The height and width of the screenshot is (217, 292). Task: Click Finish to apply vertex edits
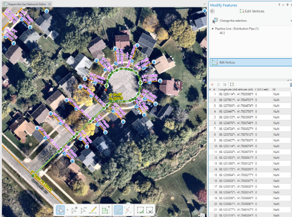tap(140, 210)
